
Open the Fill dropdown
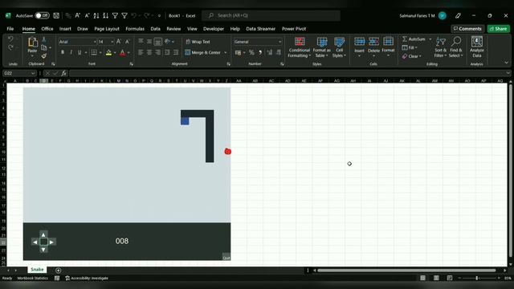coord(410,47)
